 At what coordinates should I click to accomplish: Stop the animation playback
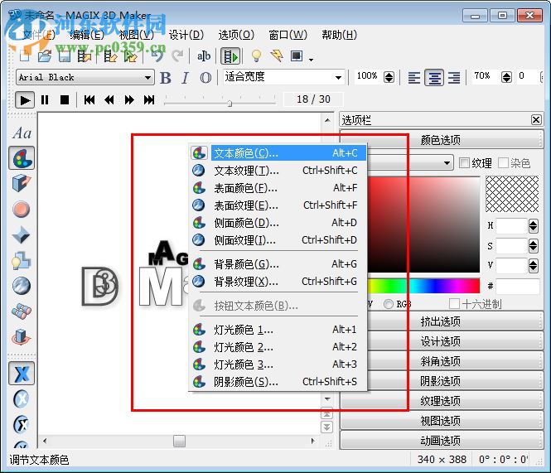[x=65, y=100]
